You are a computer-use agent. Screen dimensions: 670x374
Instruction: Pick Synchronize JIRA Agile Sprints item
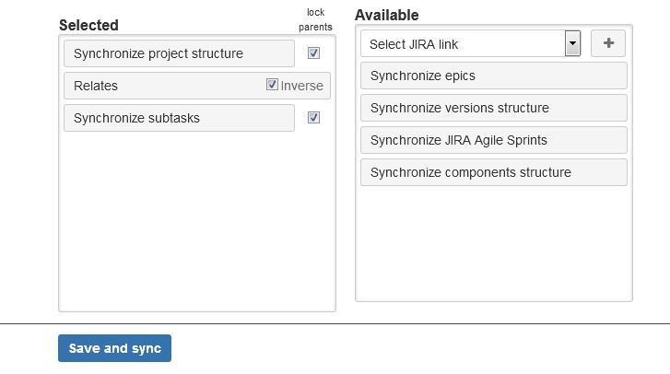[493, 140]
